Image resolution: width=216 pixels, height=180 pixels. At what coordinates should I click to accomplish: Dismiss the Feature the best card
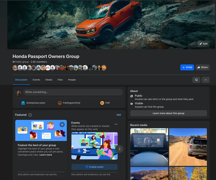point(62,124)
